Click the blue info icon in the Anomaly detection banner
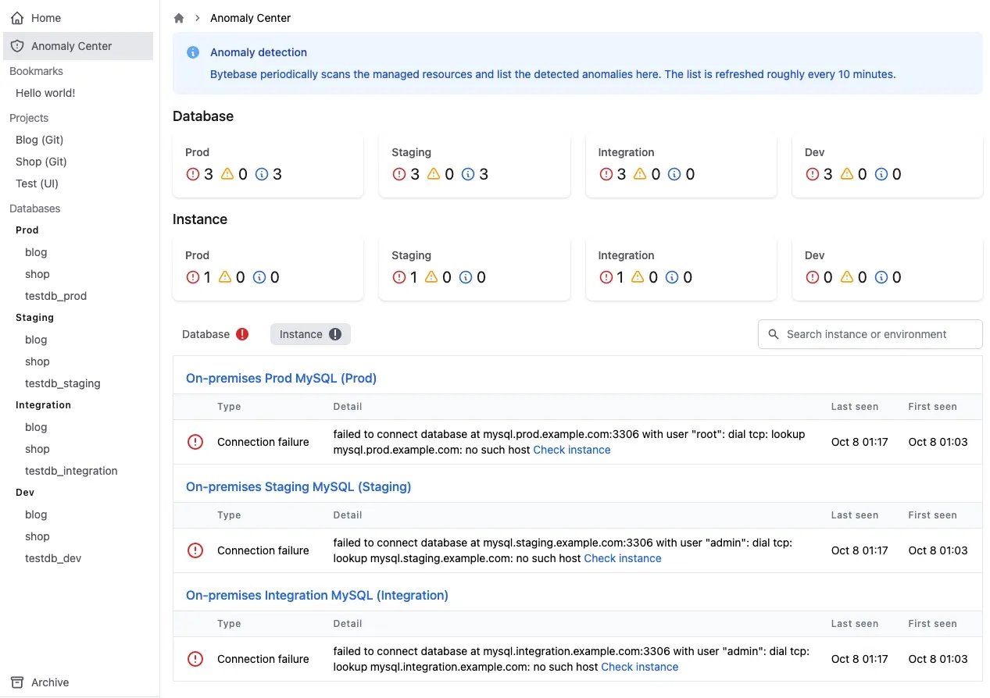The width and height of the screenshot is (990, 698). [193, 52]
